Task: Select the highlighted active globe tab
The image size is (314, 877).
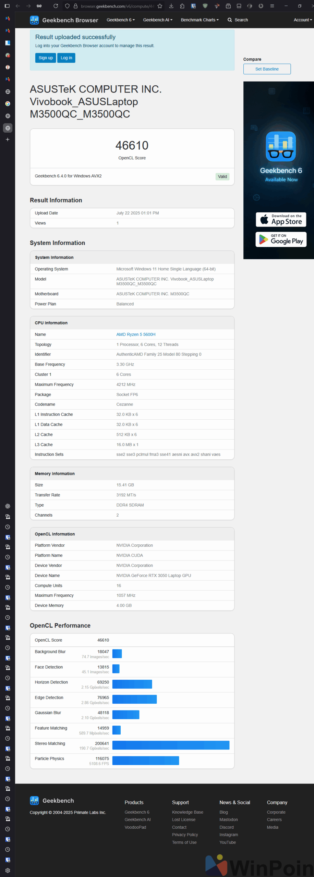Action: 8,128
